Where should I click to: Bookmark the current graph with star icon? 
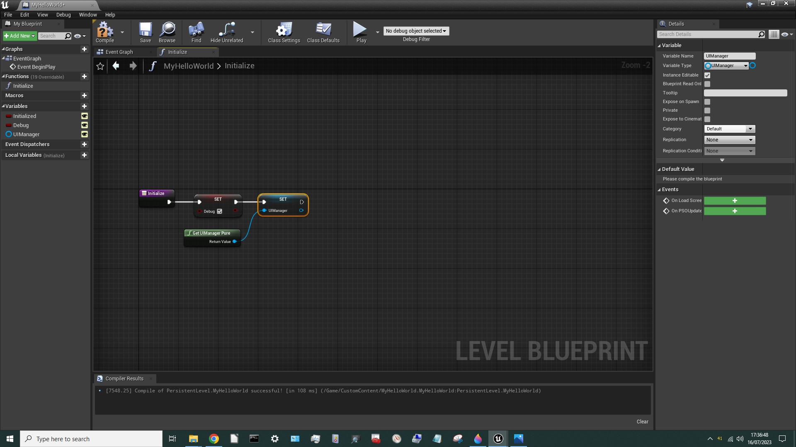tap(100, 66)
